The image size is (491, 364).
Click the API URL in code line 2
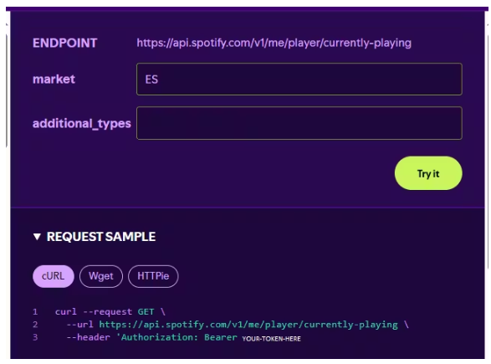point(248,325)
